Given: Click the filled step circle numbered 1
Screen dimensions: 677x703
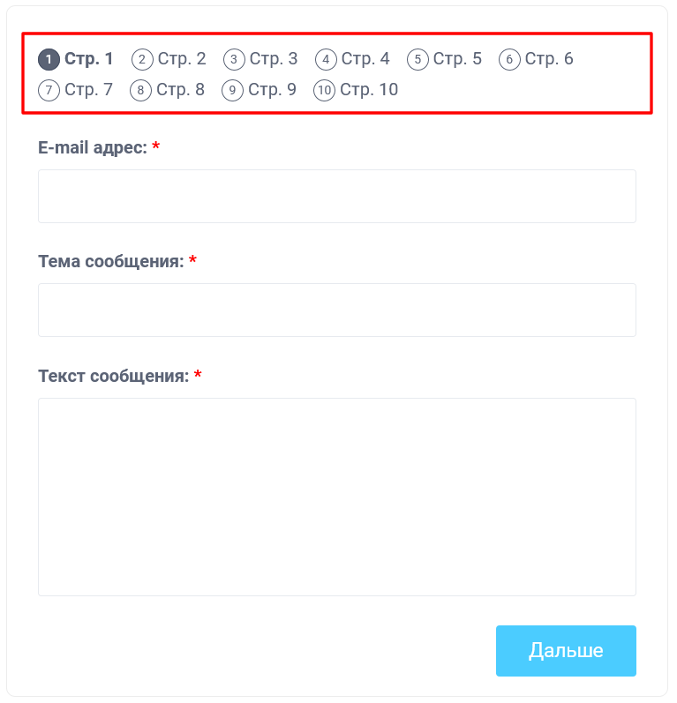Looking at the screenshot, I should [49, 60].
